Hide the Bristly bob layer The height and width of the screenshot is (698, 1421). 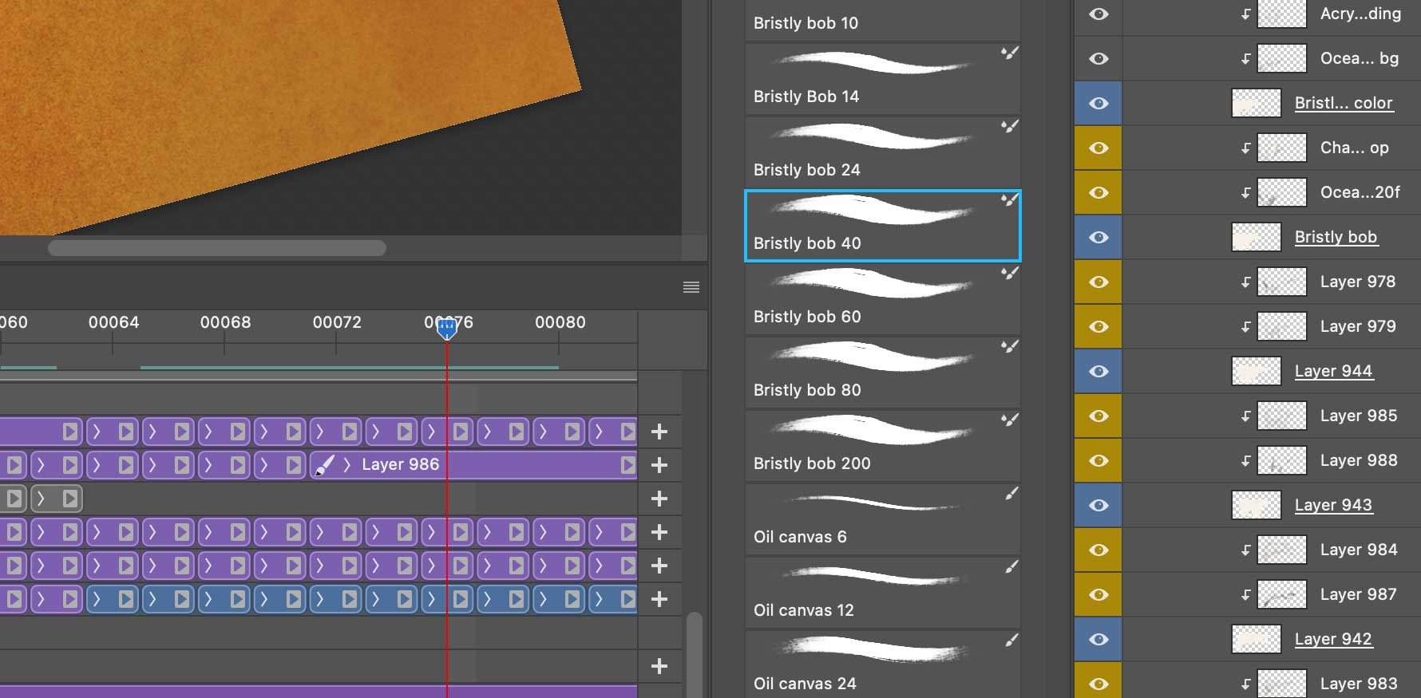(x=1098, y=237)
